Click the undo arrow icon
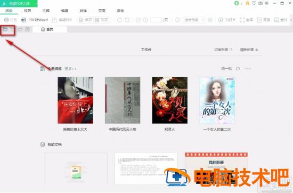This screenshot has height=193, width=293. coord(12,29)
